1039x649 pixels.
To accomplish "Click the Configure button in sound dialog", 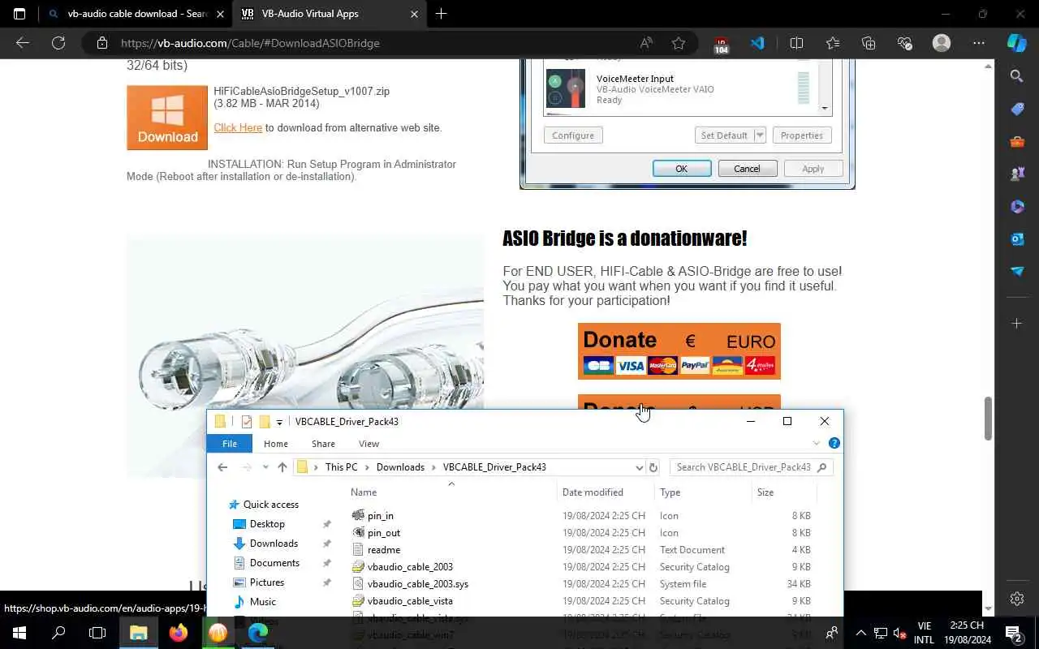I will coord(573,135).
